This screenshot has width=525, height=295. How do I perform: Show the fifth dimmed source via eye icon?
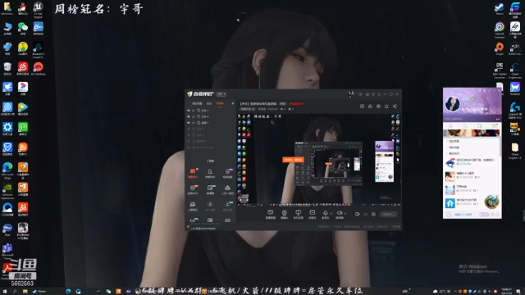point(189,135)
